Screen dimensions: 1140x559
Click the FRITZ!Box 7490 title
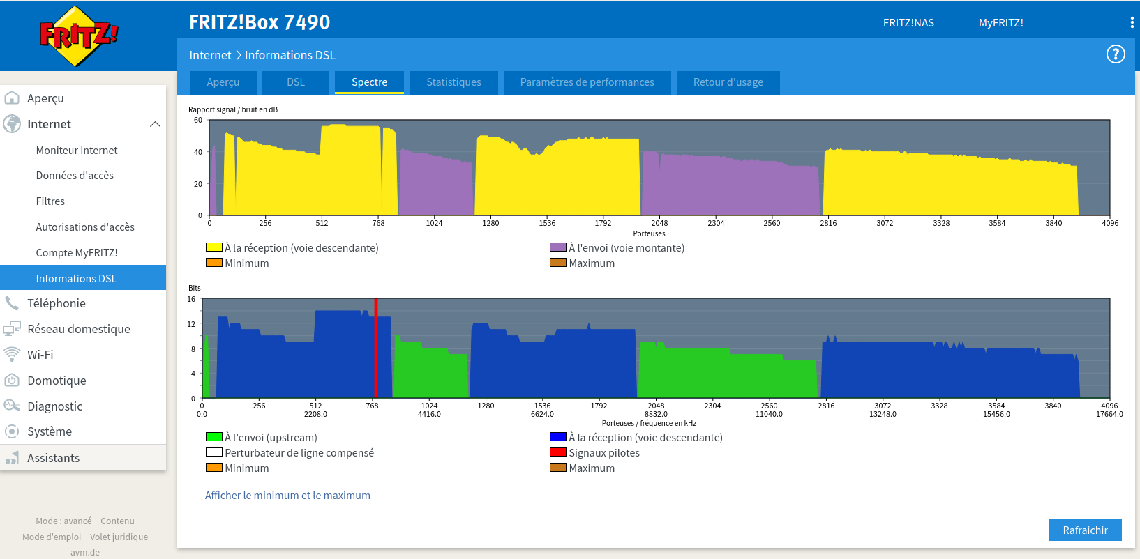tap(260, 22)
